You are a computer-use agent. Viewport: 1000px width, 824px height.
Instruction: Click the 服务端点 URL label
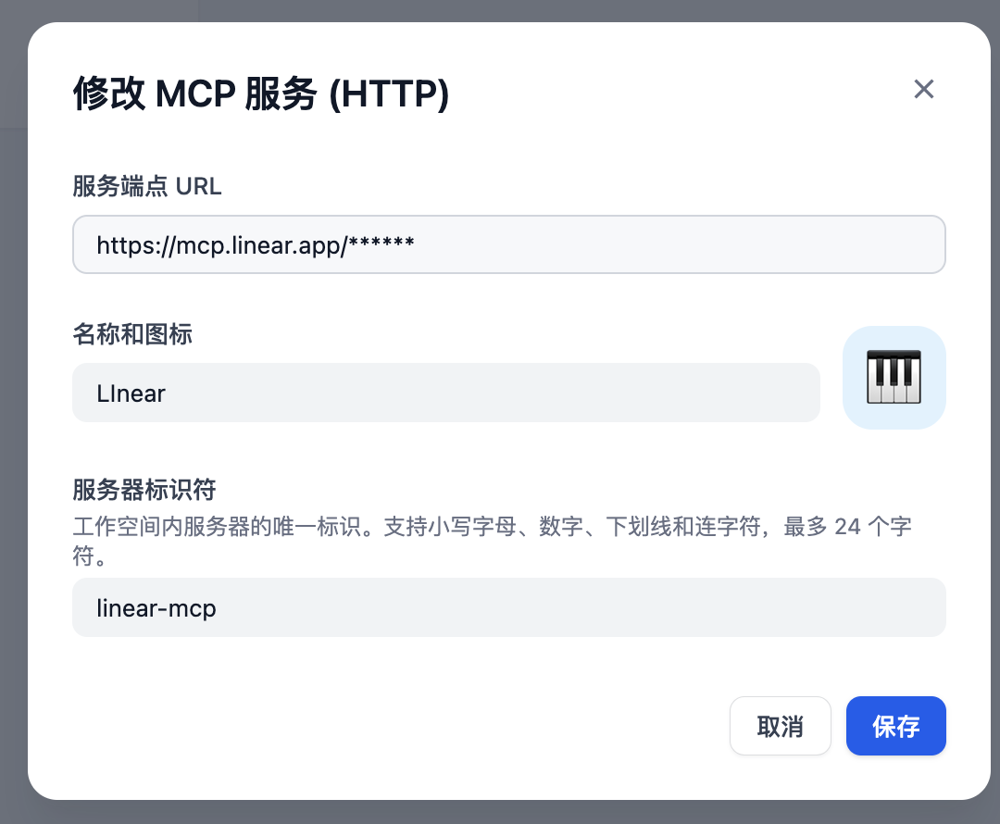pyautogui.click(x=146, y=186)
